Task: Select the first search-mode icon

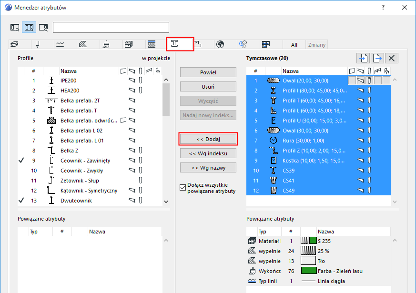Action: coord(15,27)
